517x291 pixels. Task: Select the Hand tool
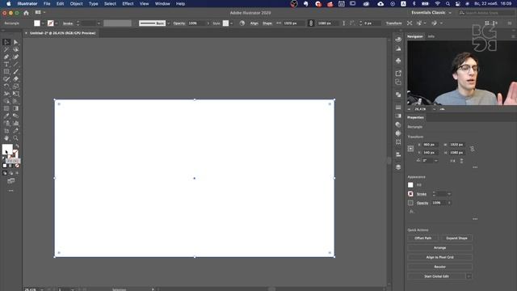point(6,138)
